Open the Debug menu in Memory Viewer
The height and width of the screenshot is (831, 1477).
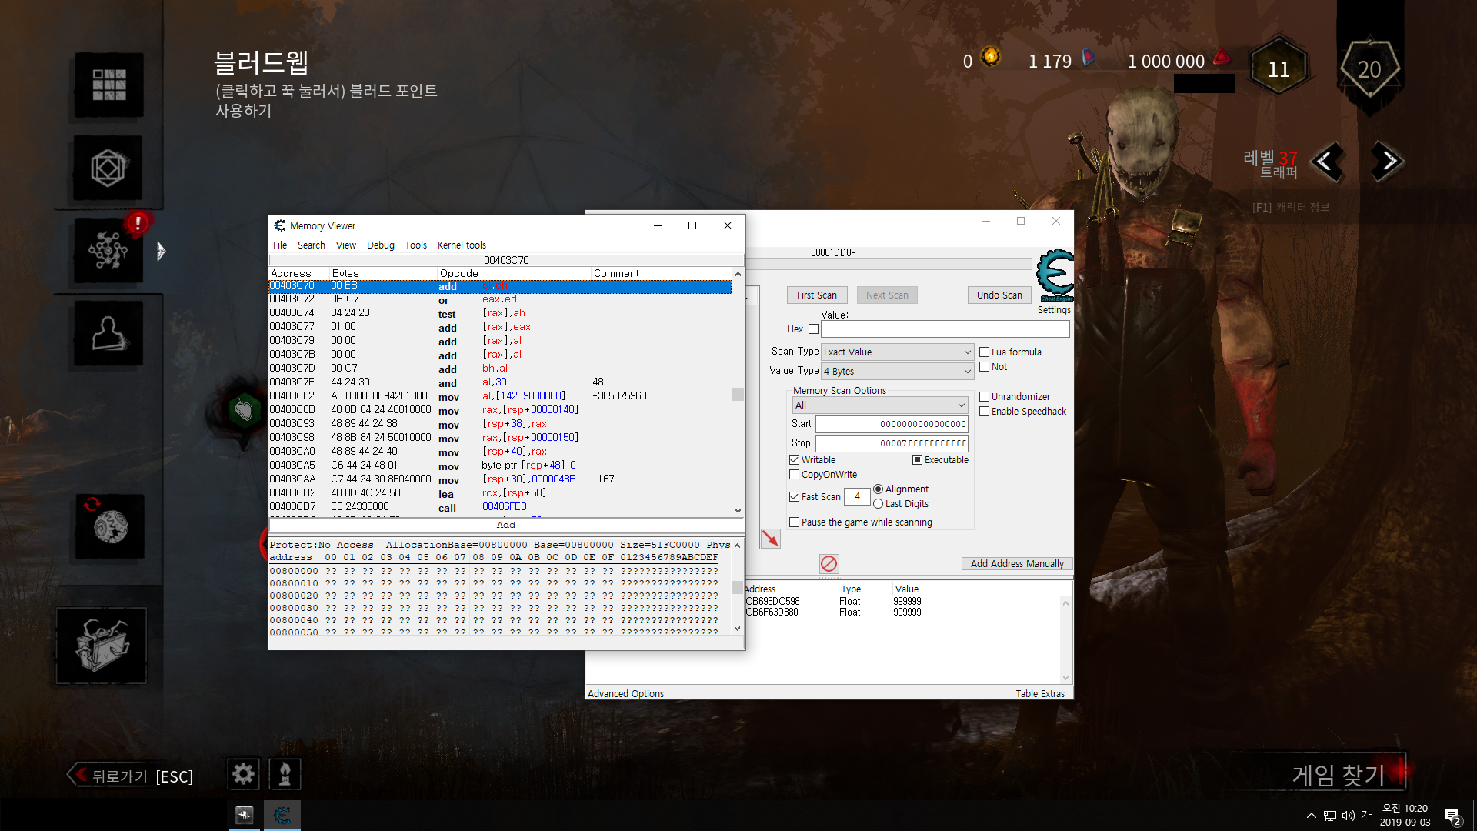(380, 245)
